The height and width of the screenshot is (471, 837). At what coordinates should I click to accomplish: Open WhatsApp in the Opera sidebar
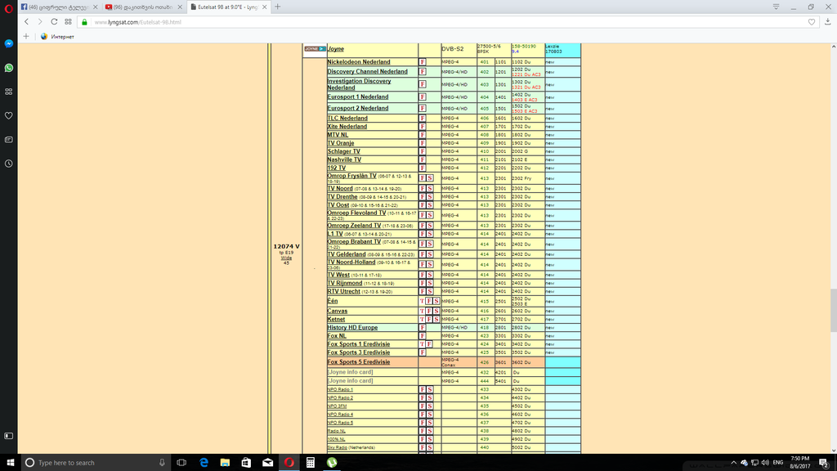click(x=8, y=68)
